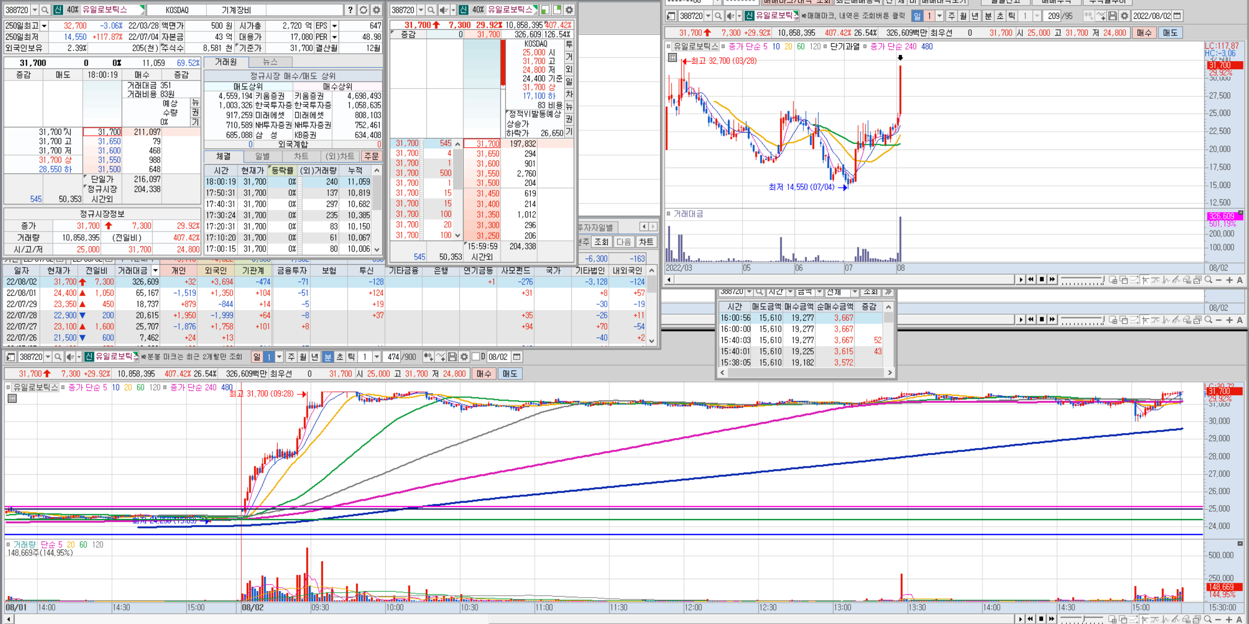
Task: Click the first green layout icon in order book header
Action: (x=545, y=10)
